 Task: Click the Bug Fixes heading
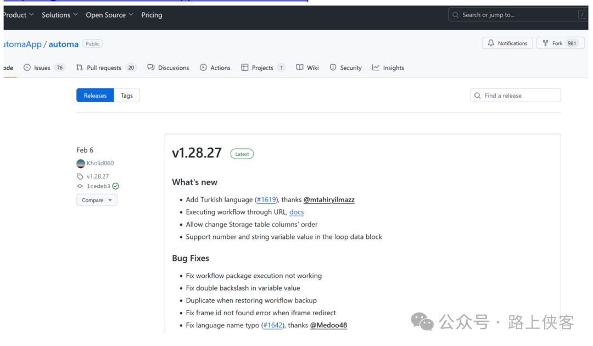coord(191,258)
